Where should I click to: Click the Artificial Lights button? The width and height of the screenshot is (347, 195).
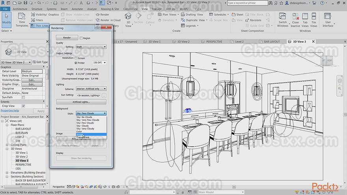81,102
